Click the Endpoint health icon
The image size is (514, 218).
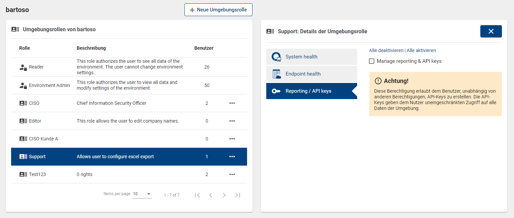point(276,74)
